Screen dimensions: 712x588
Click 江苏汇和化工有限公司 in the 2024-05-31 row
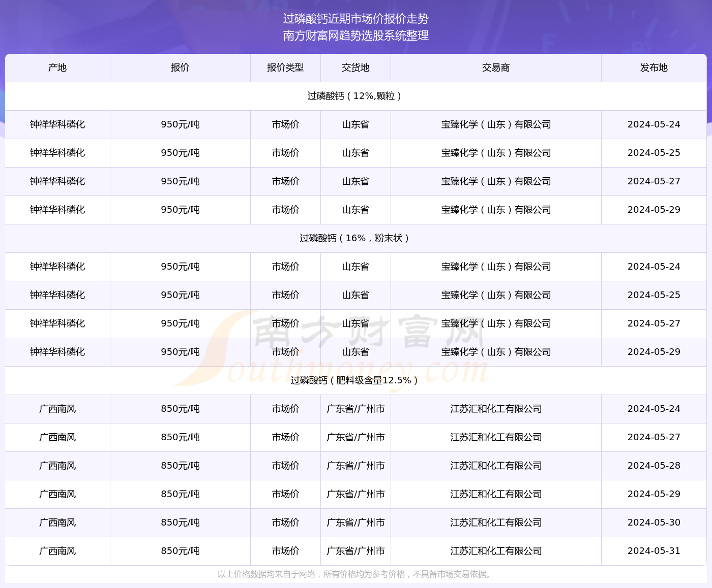click(496, 551)
